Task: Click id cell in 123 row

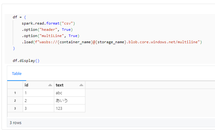Action: coord(38,108)
